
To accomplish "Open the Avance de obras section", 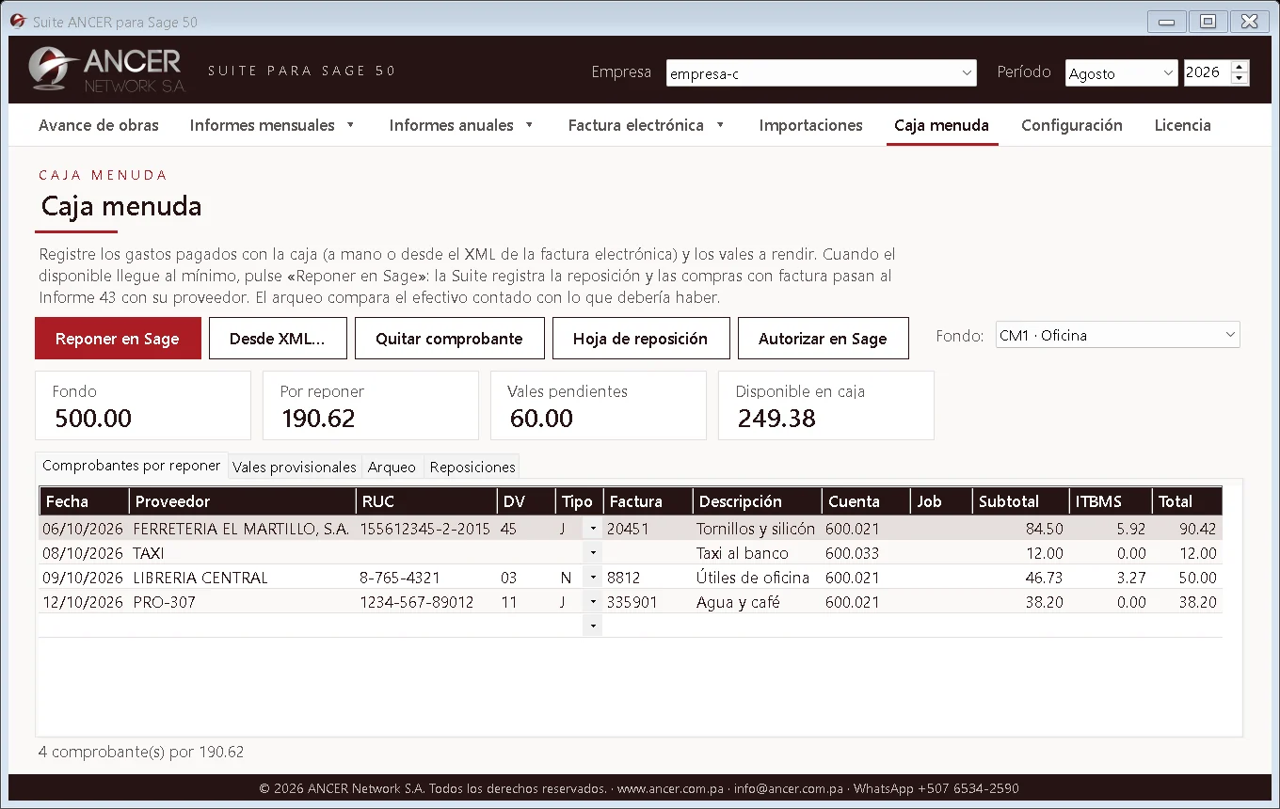I will 99,125.
